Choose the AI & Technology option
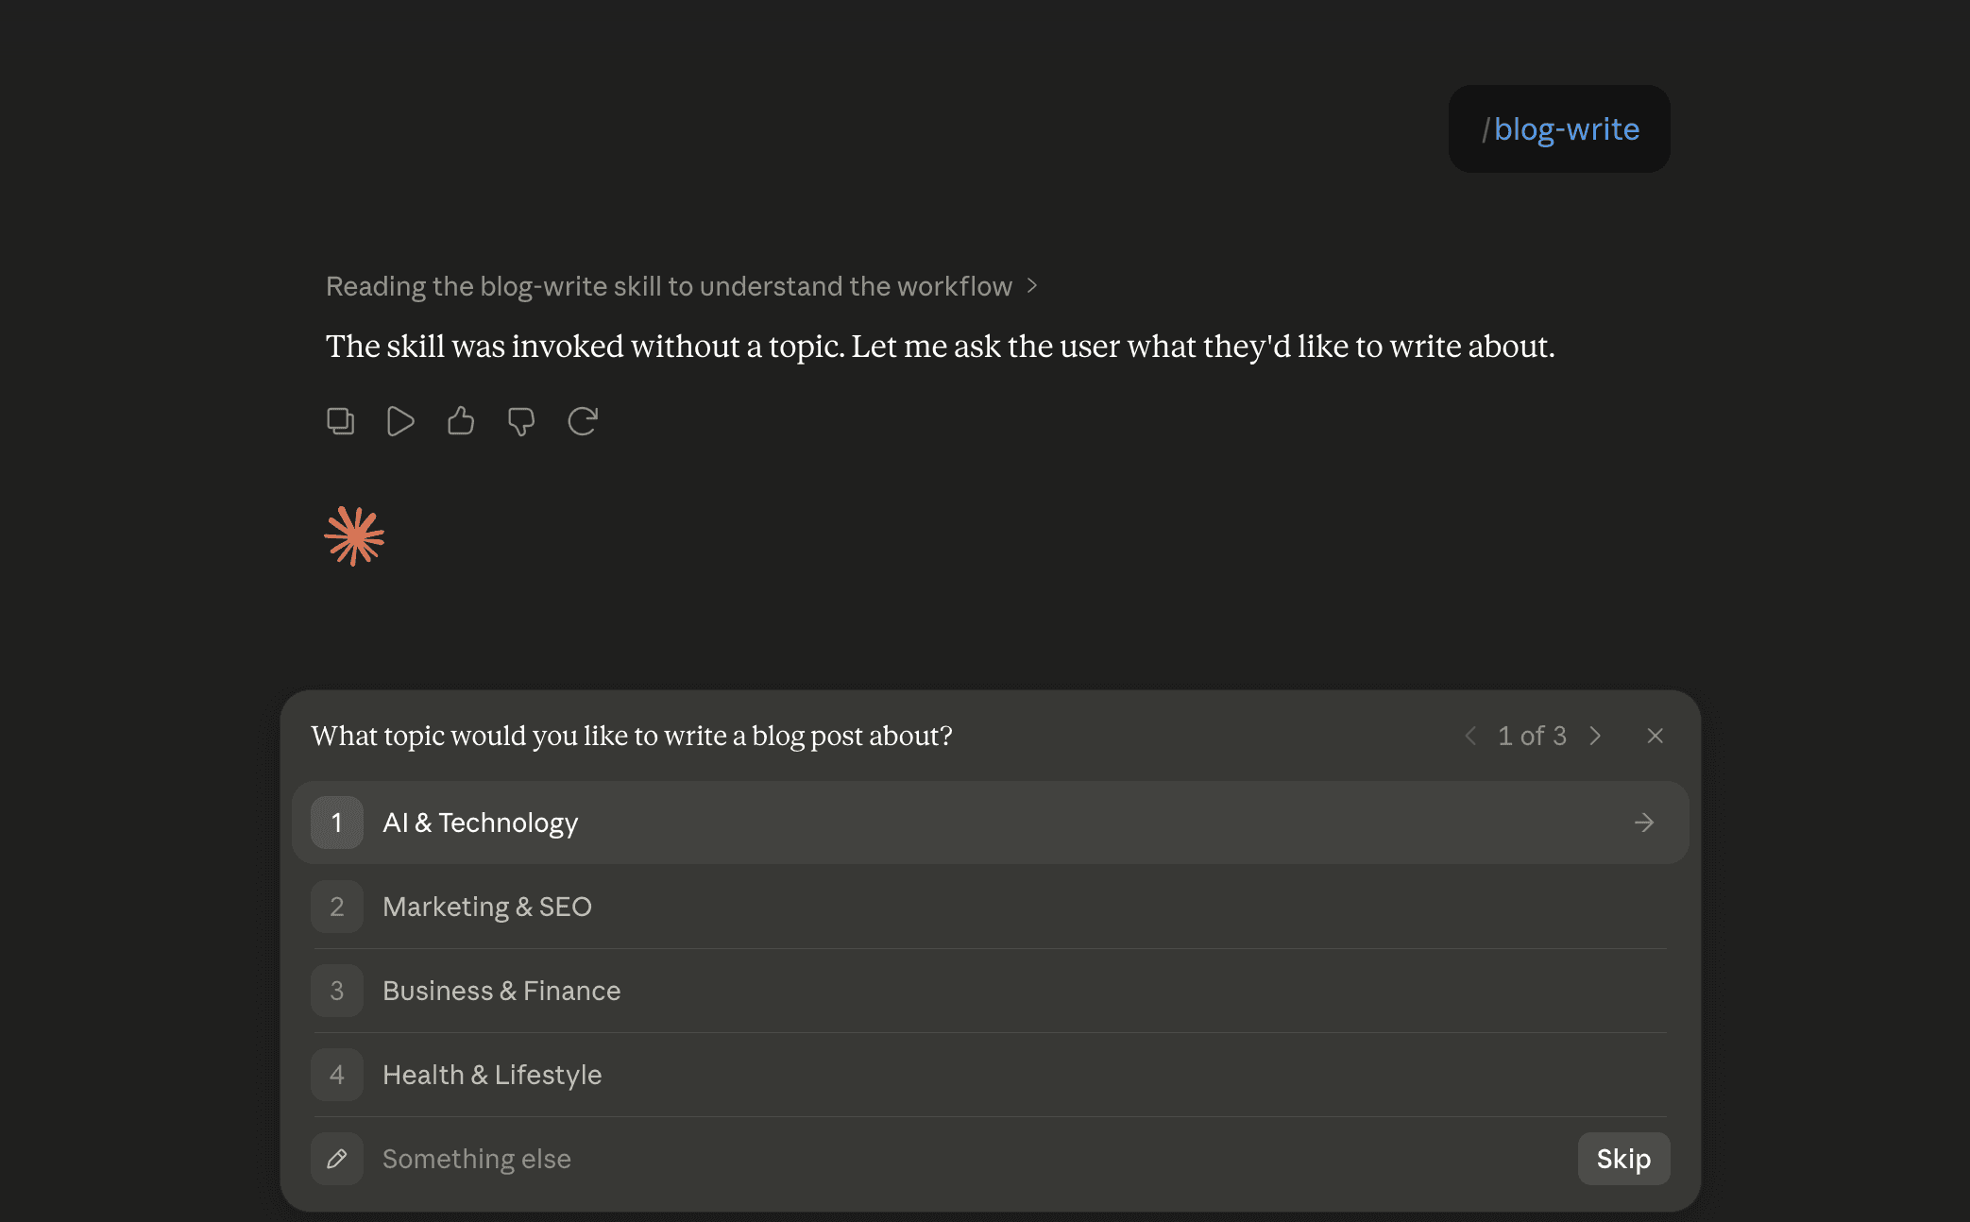This screenshot has width=1970, height=1222. [990, 823]
